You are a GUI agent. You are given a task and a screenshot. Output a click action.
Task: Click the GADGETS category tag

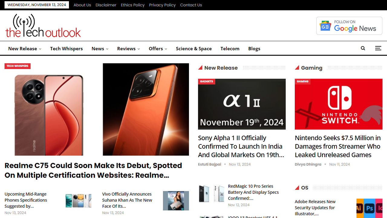[207, 81]
